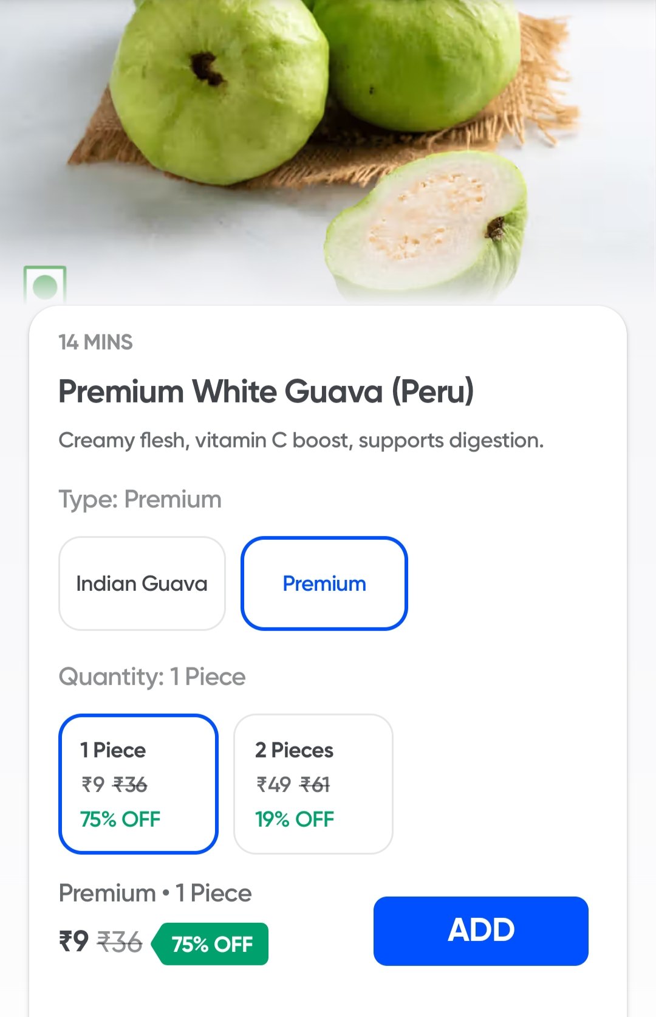This screenshot has width=656, height=1017.
Task: Select the Indian Guava type option
Action: 142,584
